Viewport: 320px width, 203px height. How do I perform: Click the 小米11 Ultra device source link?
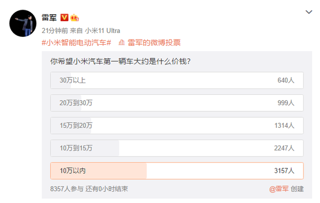pyautogui.click(x=102, y=31)
